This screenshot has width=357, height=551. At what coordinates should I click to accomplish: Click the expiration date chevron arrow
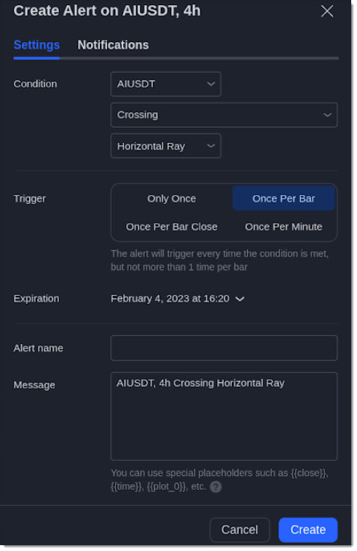pyautogui.click(x=240, y=299)
